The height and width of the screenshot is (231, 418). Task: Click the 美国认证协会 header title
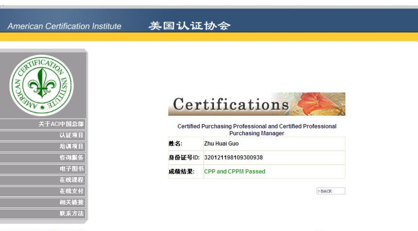click(x=189, y=26)
